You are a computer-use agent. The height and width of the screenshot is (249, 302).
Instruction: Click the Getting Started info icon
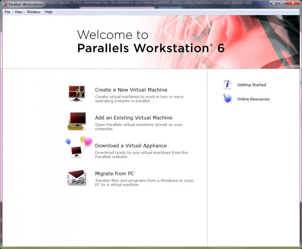(x=227, y=84)
